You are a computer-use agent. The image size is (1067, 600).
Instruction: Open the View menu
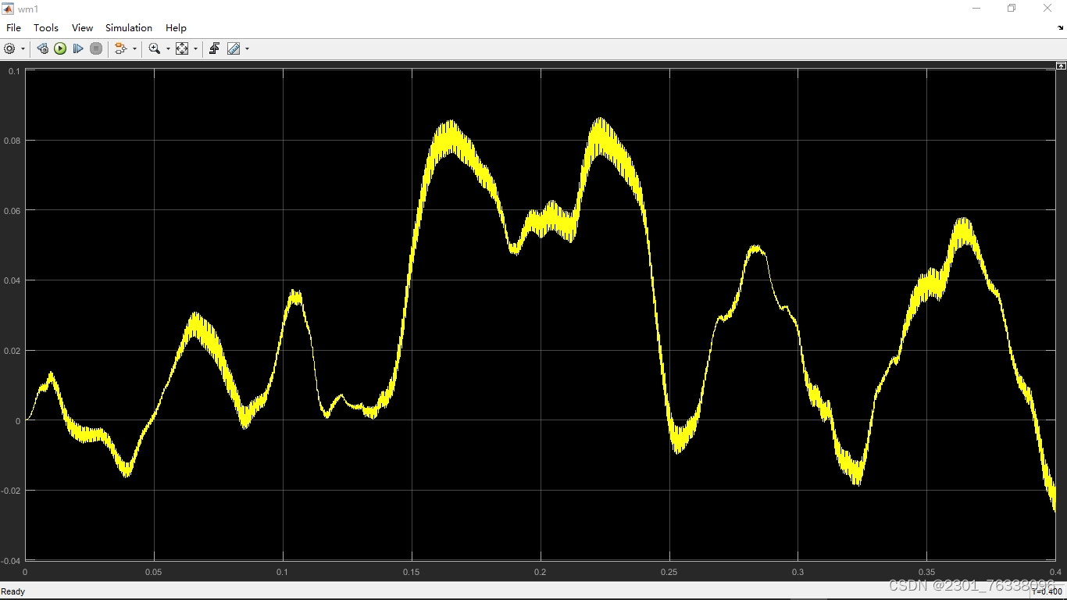coord(82,27)
